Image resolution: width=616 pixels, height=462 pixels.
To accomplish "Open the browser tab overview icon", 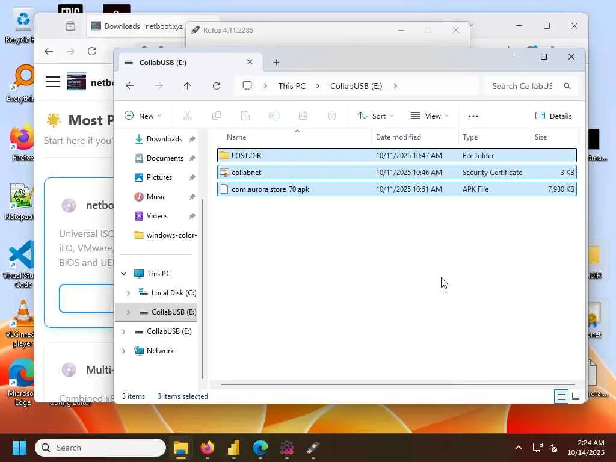I will (x=70, y=26).
